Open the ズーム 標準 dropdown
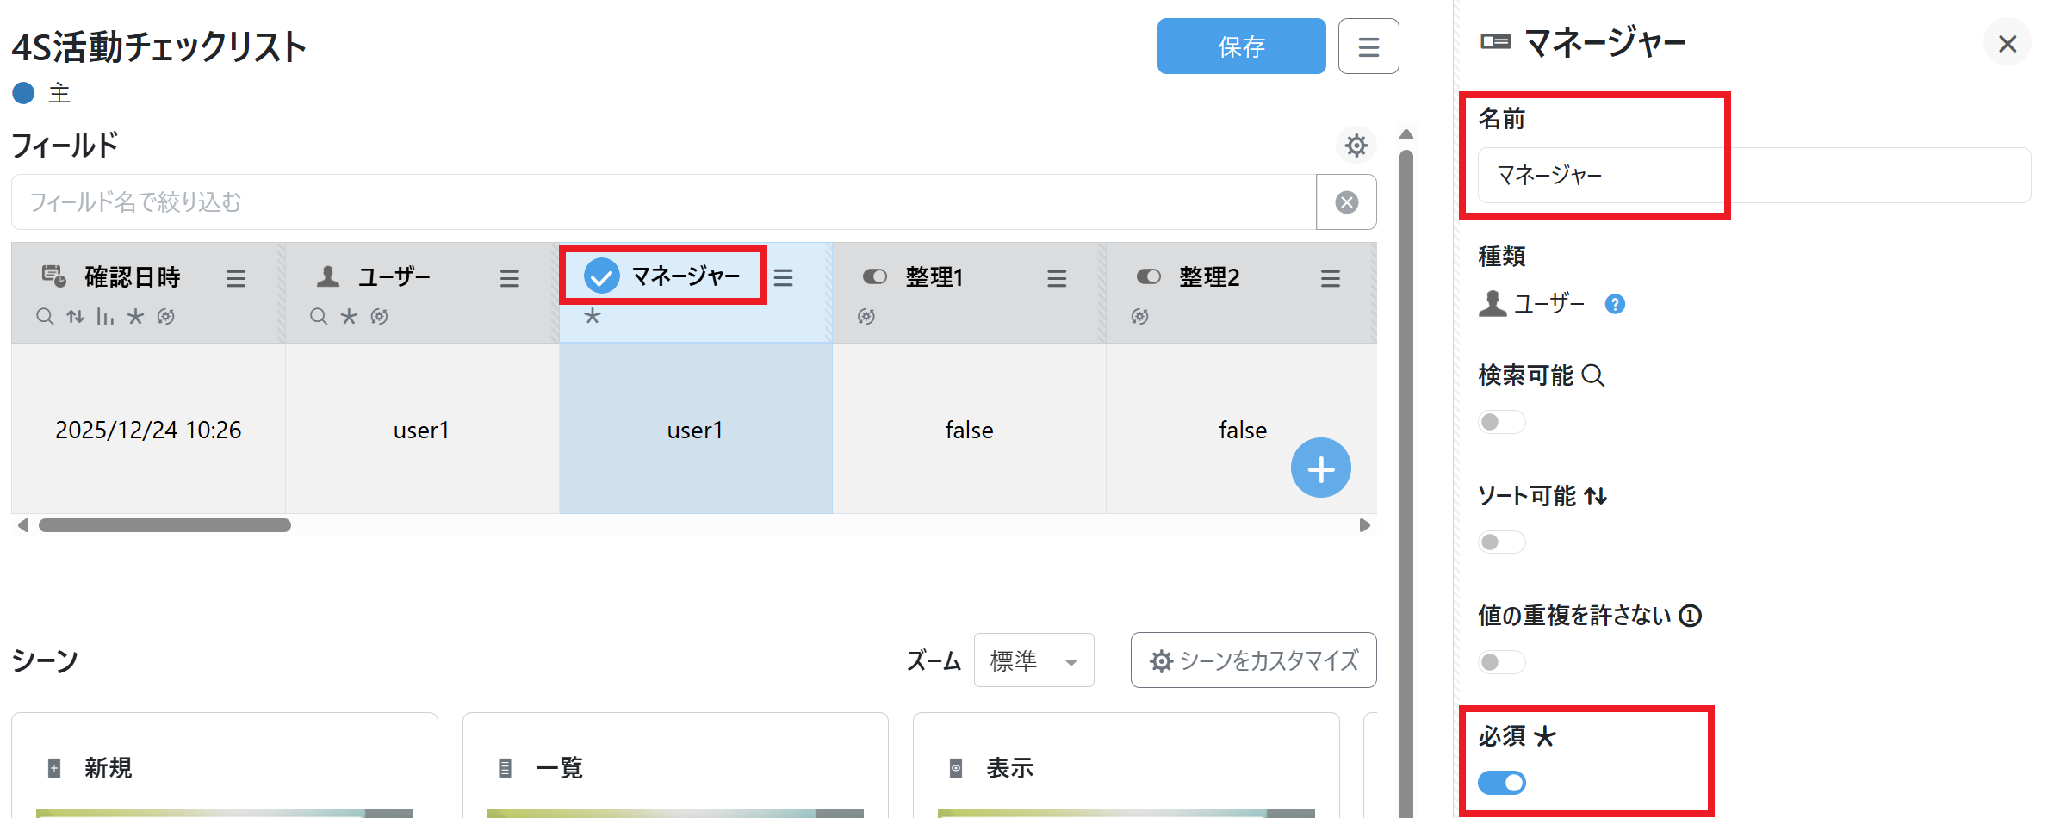 click(x=1033, y=660)
